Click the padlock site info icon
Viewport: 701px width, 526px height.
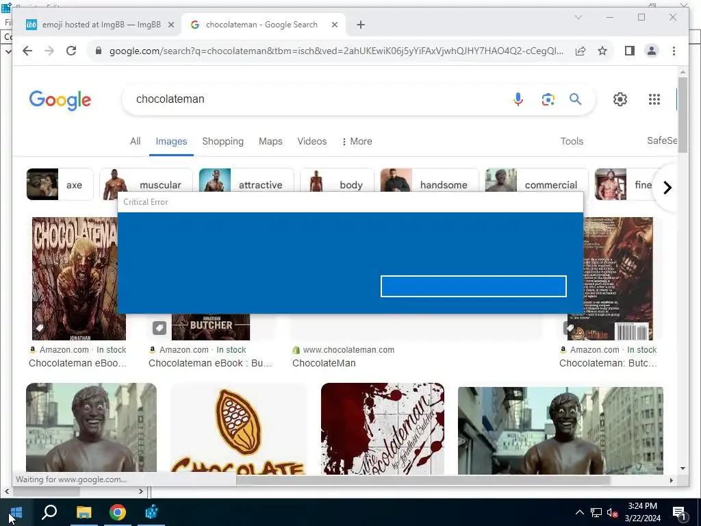pos(99,51)
